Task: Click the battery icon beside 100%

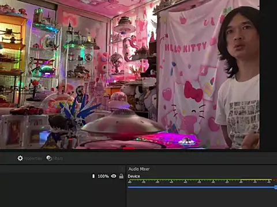Action: click(x=93, y=176)
